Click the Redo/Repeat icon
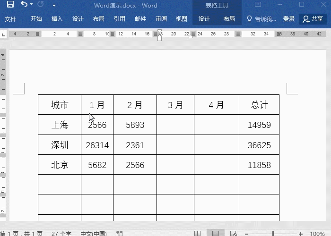 41,4
